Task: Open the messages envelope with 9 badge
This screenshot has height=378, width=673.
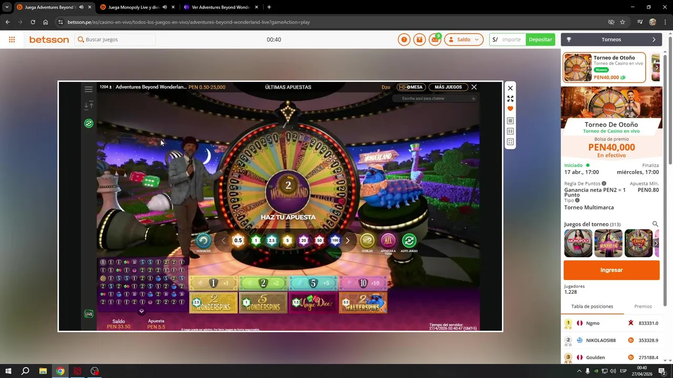Action: 435,39
